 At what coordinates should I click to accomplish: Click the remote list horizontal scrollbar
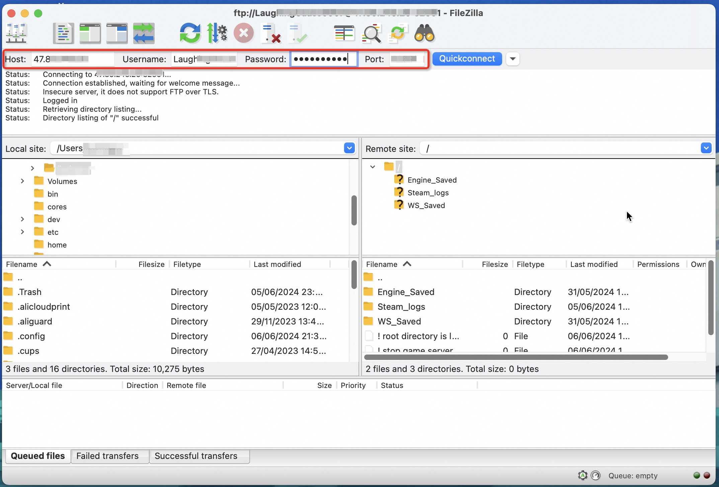(x=515, y=357)
